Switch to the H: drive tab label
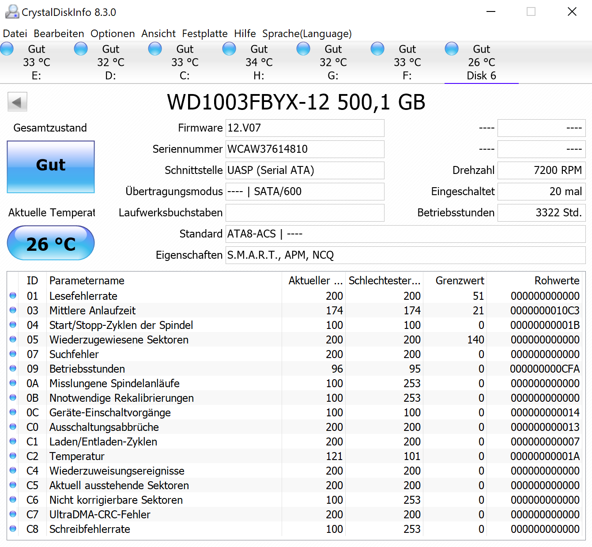 [x=259, y=76]
